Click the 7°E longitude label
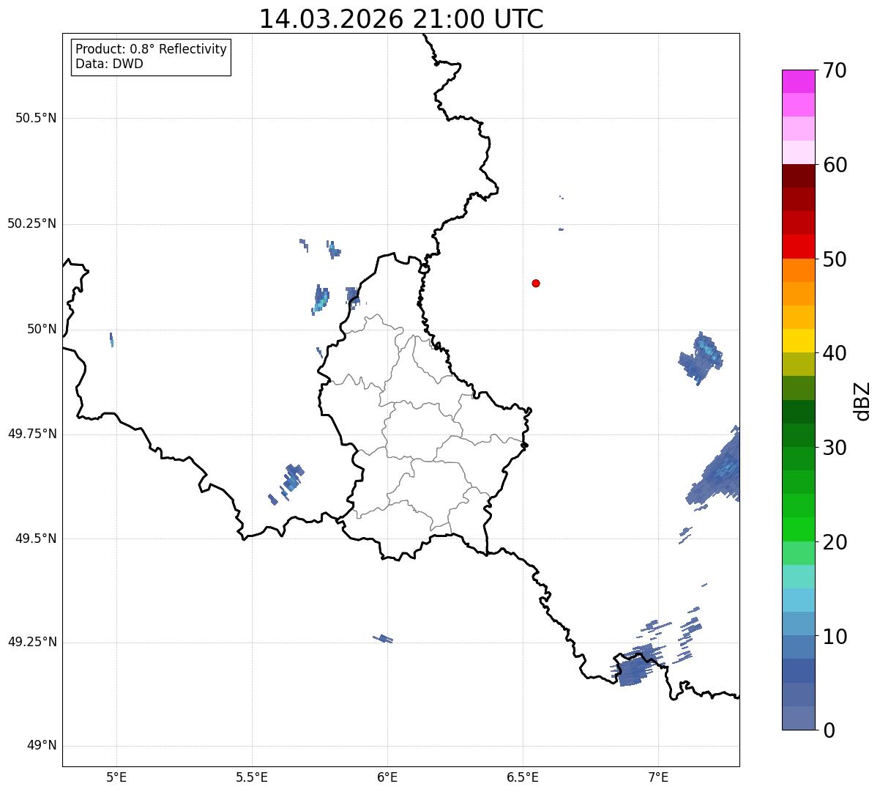The image size is (880, 792). [x=658, y=777]
